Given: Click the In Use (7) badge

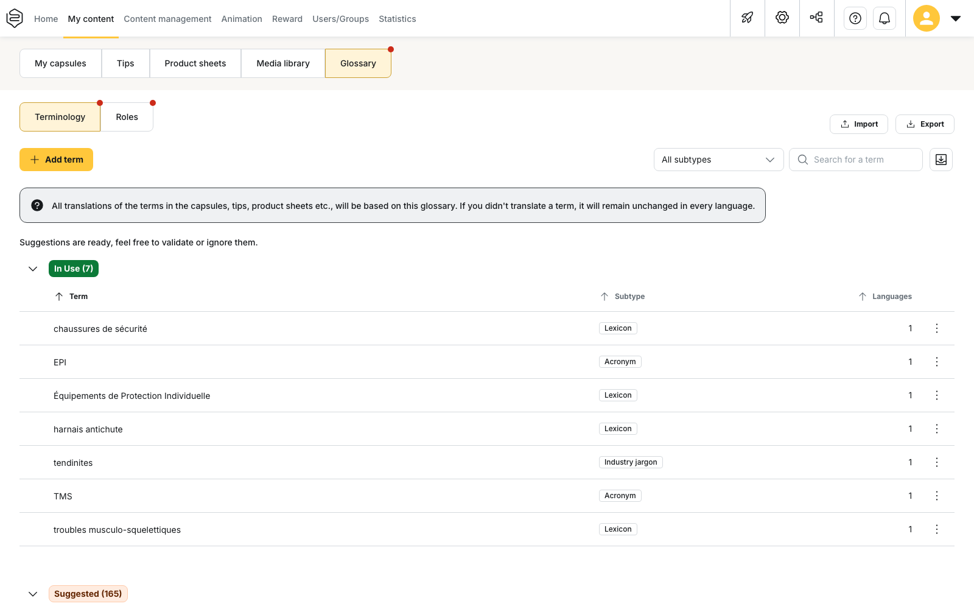Looking at the screenshot, I should [x=74, y=269].
